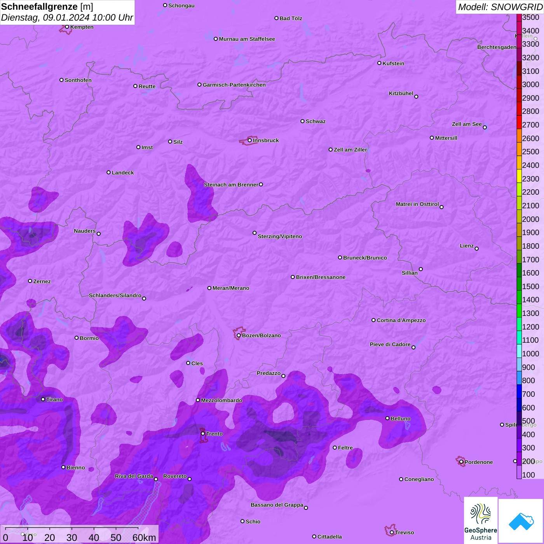Screen dimensions: 544x544
Task: Select the Kufstein location marker
Action: pos(379,63)
